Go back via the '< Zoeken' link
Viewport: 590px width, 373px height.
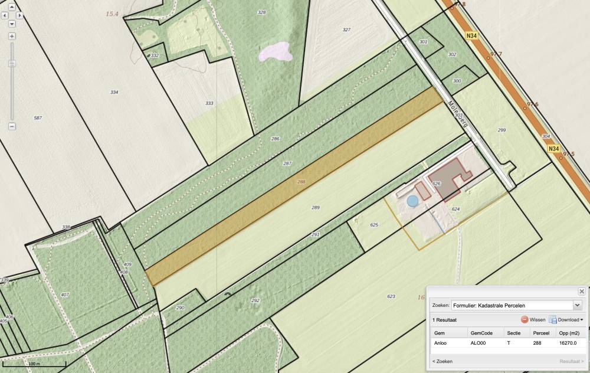pyautogui.click(x=442, y=361)
